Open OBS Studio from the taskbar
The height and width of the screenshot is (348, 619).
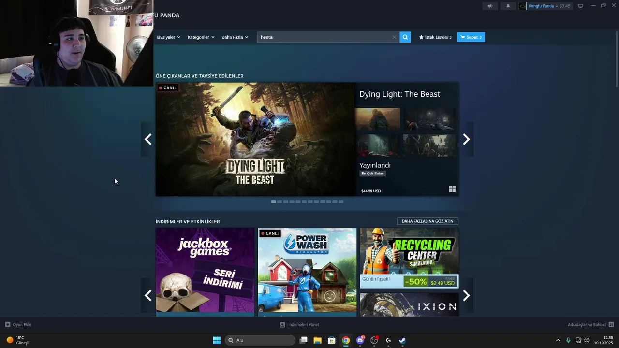(x=374, y=340)
